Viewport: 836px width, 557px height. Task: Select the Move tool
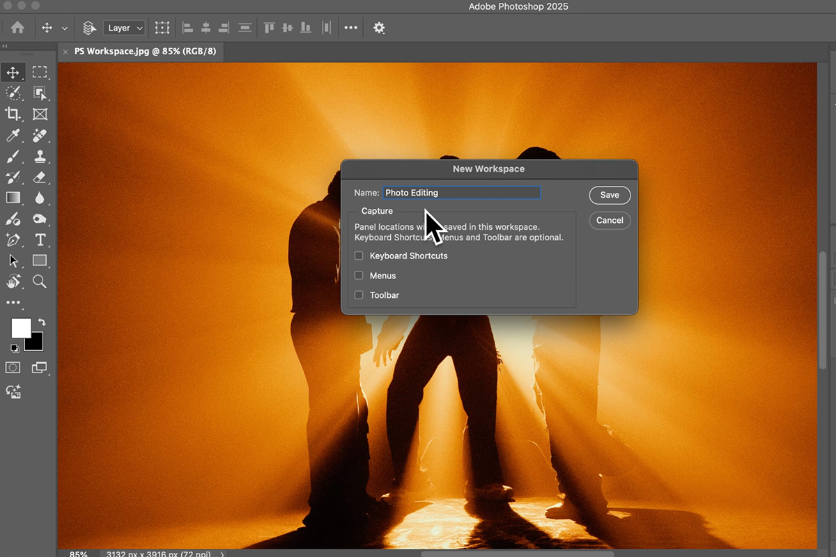[x=13, y=72]
